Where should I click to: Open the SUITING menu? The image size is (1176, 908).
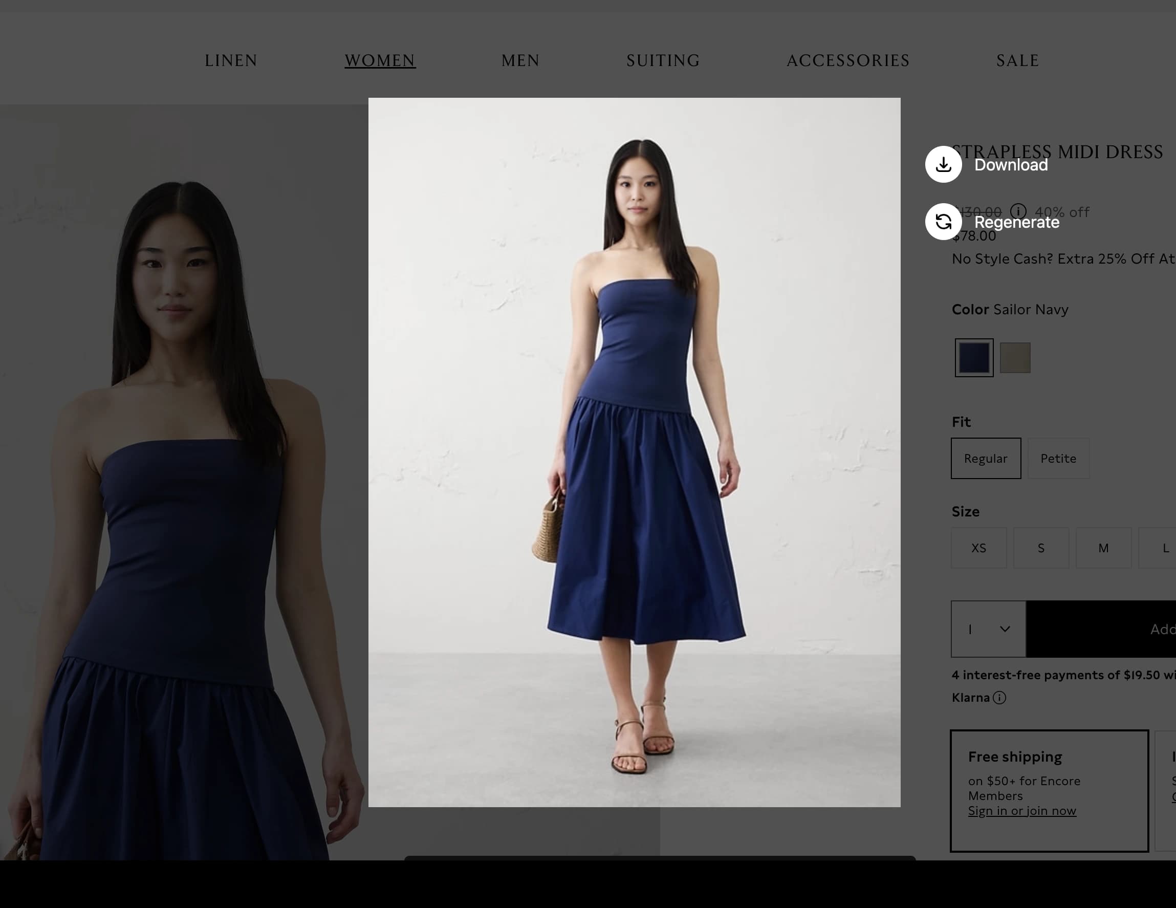click(663, 60)
